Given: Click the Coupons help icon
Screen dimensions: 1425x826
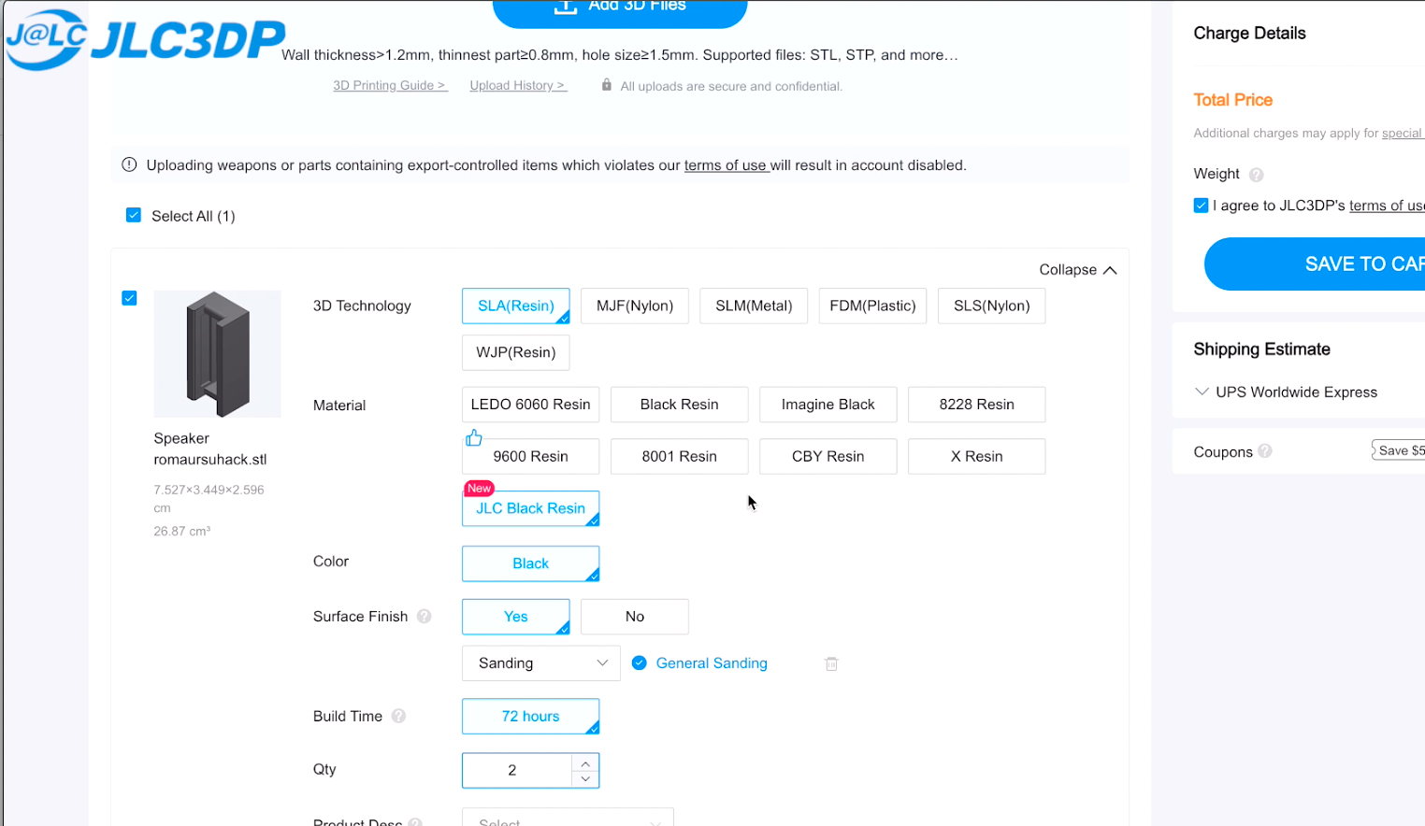Looking at the screenshot, I should tap(1265, 451).
